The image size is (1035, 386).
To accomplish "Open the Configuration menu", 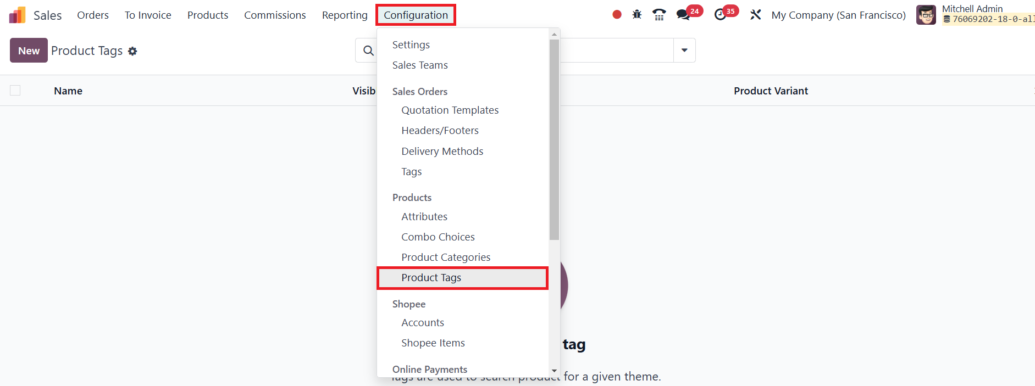I will 416,15.
